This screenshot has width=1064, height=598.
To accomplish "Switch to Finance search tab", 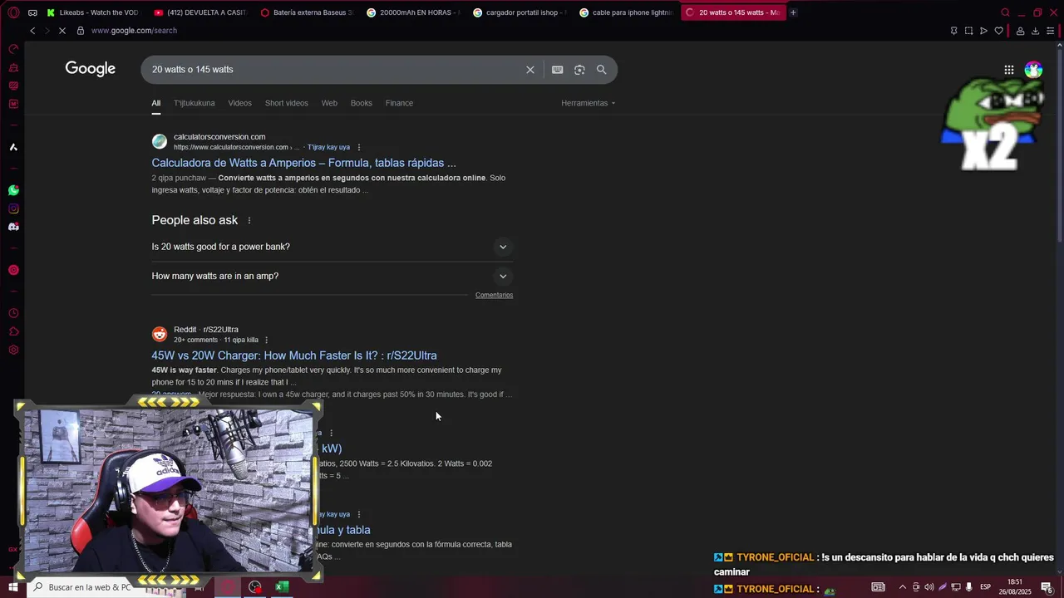I will 399,103.
